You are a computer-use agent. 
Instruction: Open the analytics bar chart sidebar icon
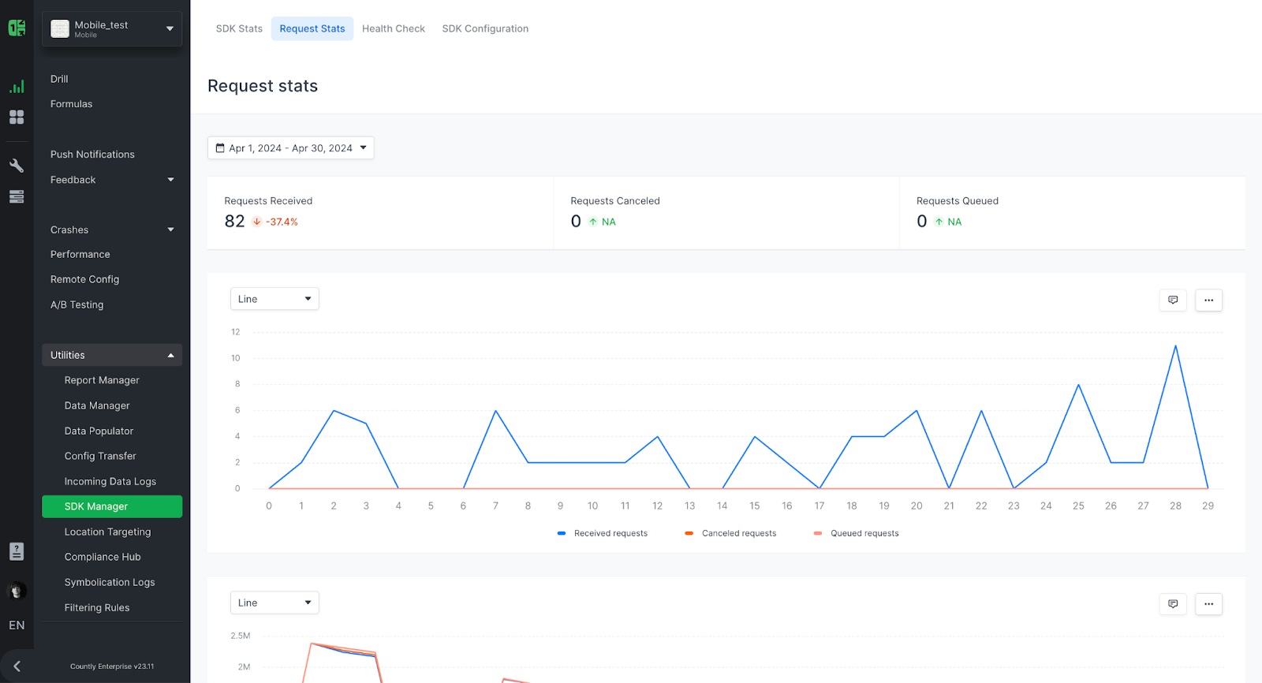17,86
